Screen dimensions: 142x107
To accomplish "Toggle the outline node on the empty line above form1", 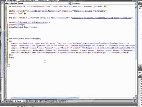I will (x=8, y=34).
